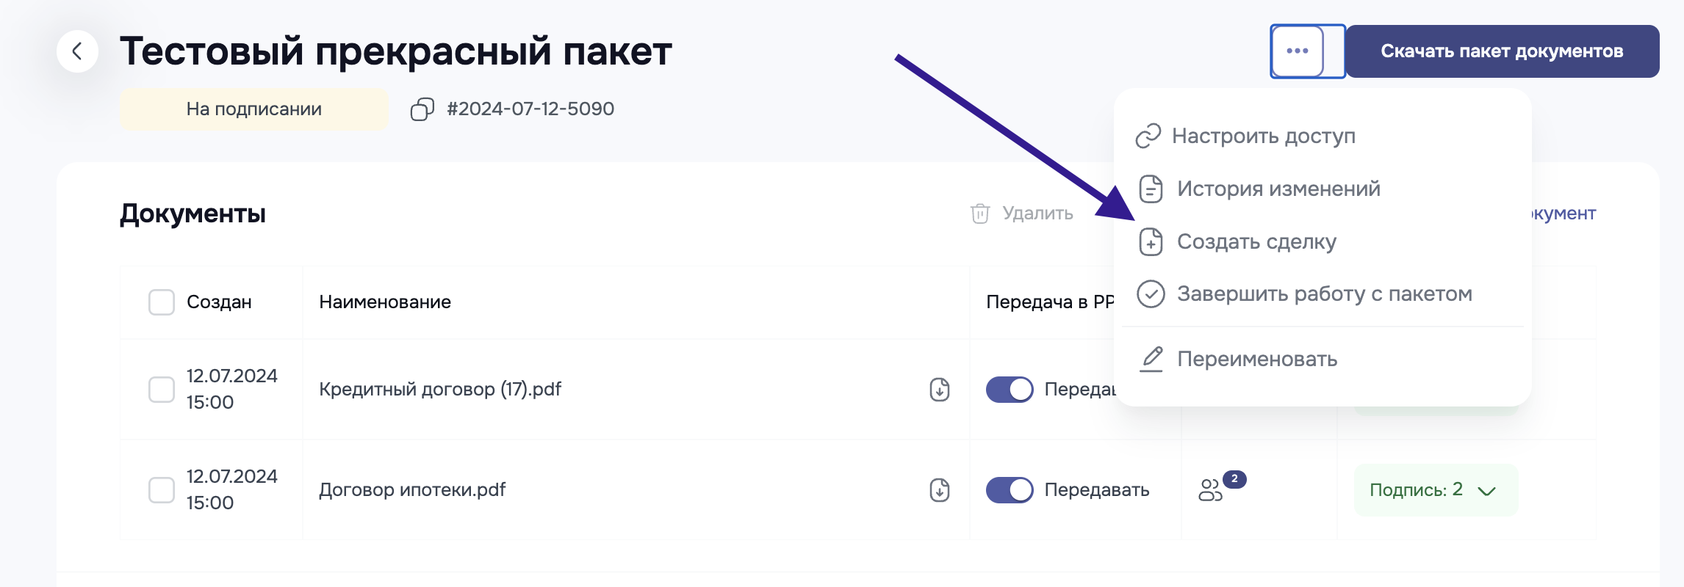
Task: Download Договор ипотеки.pdf file icon
Action: coord(940,490)
